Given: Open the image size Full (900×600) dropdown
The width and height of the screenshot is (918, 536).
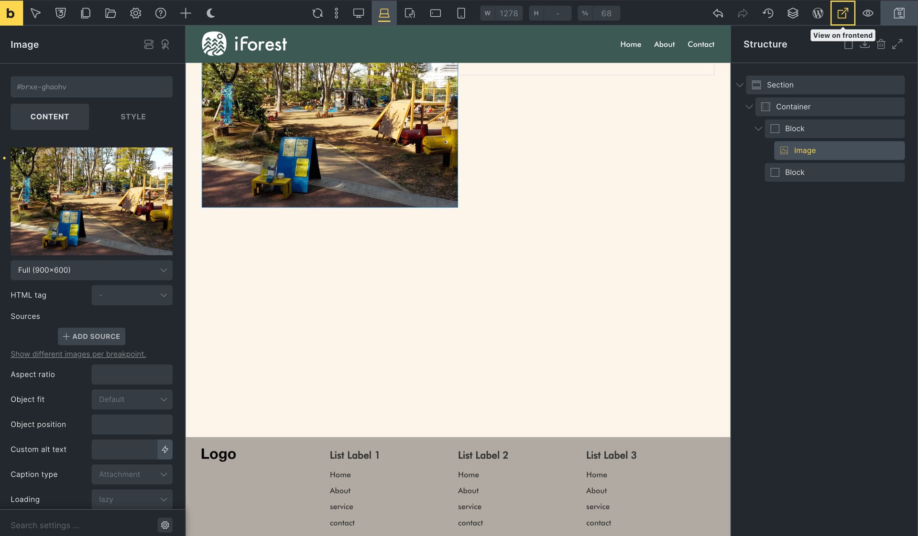Looking at the screenshot, I should [91, 270].
